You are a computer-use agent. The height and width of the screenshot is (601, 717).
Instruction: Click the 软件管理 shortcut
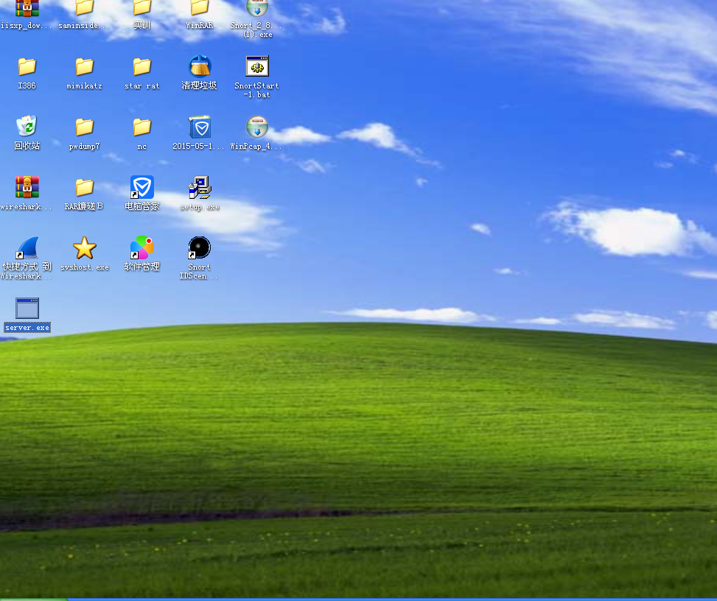point(142,247)
